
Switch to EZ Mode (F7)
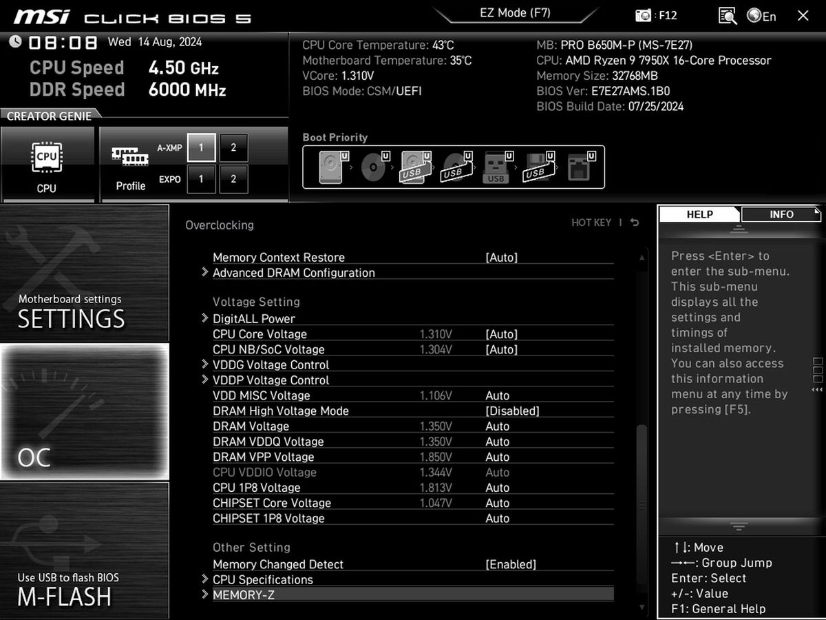(515, 13)
